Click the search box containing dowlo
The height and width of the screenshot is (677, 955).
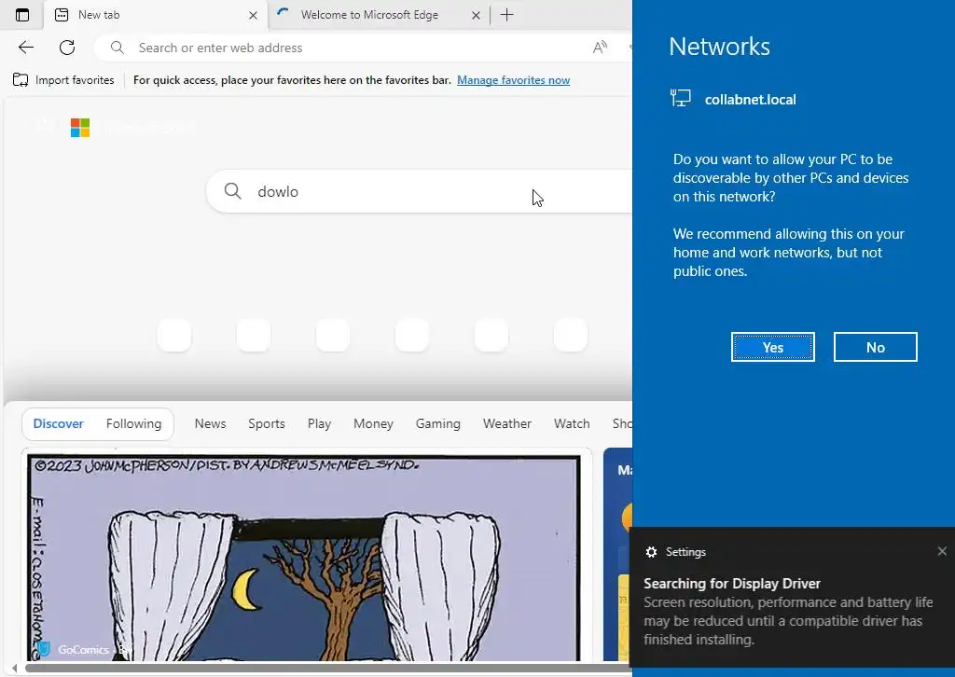419,191
